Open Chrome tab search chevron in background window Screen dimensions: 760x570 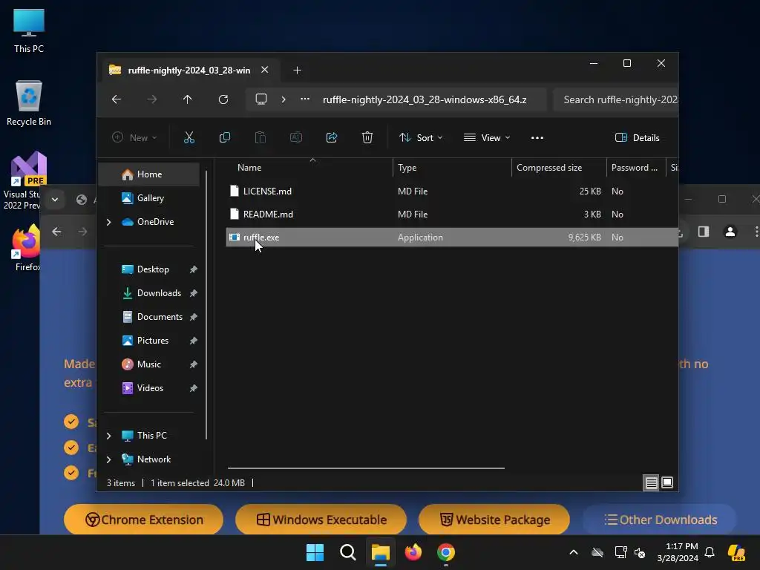[55, 199]
